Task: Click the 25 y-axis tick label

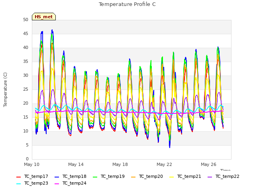Action: tap(25, 89)
